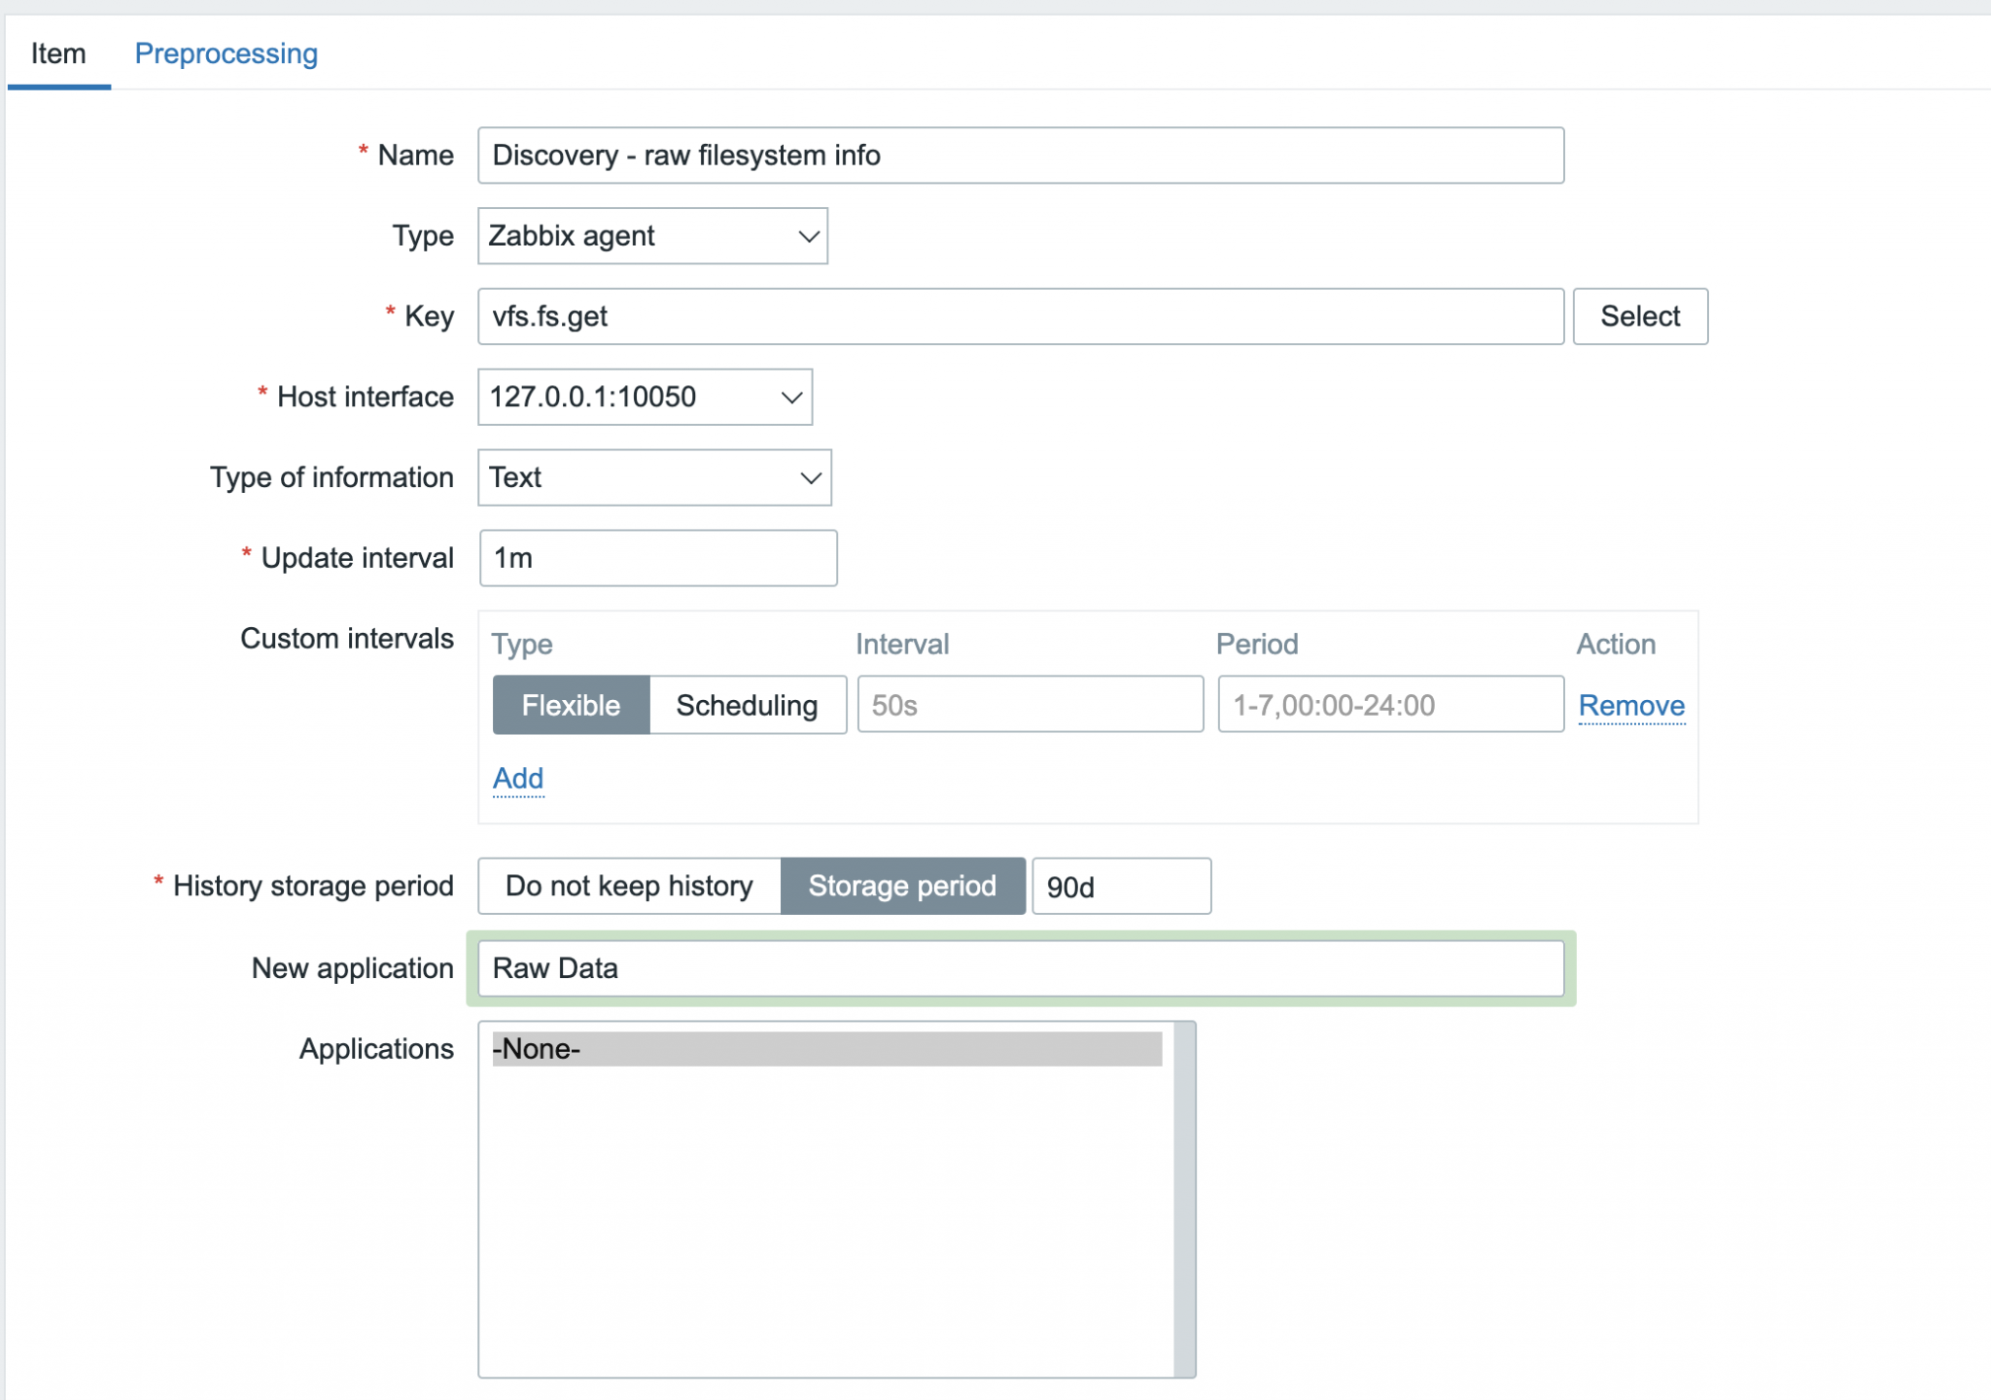Click the Interval field with 50s placeholder
Image resolution: width=1991 pixels, height=1400 pixels.
[1030, 704]
